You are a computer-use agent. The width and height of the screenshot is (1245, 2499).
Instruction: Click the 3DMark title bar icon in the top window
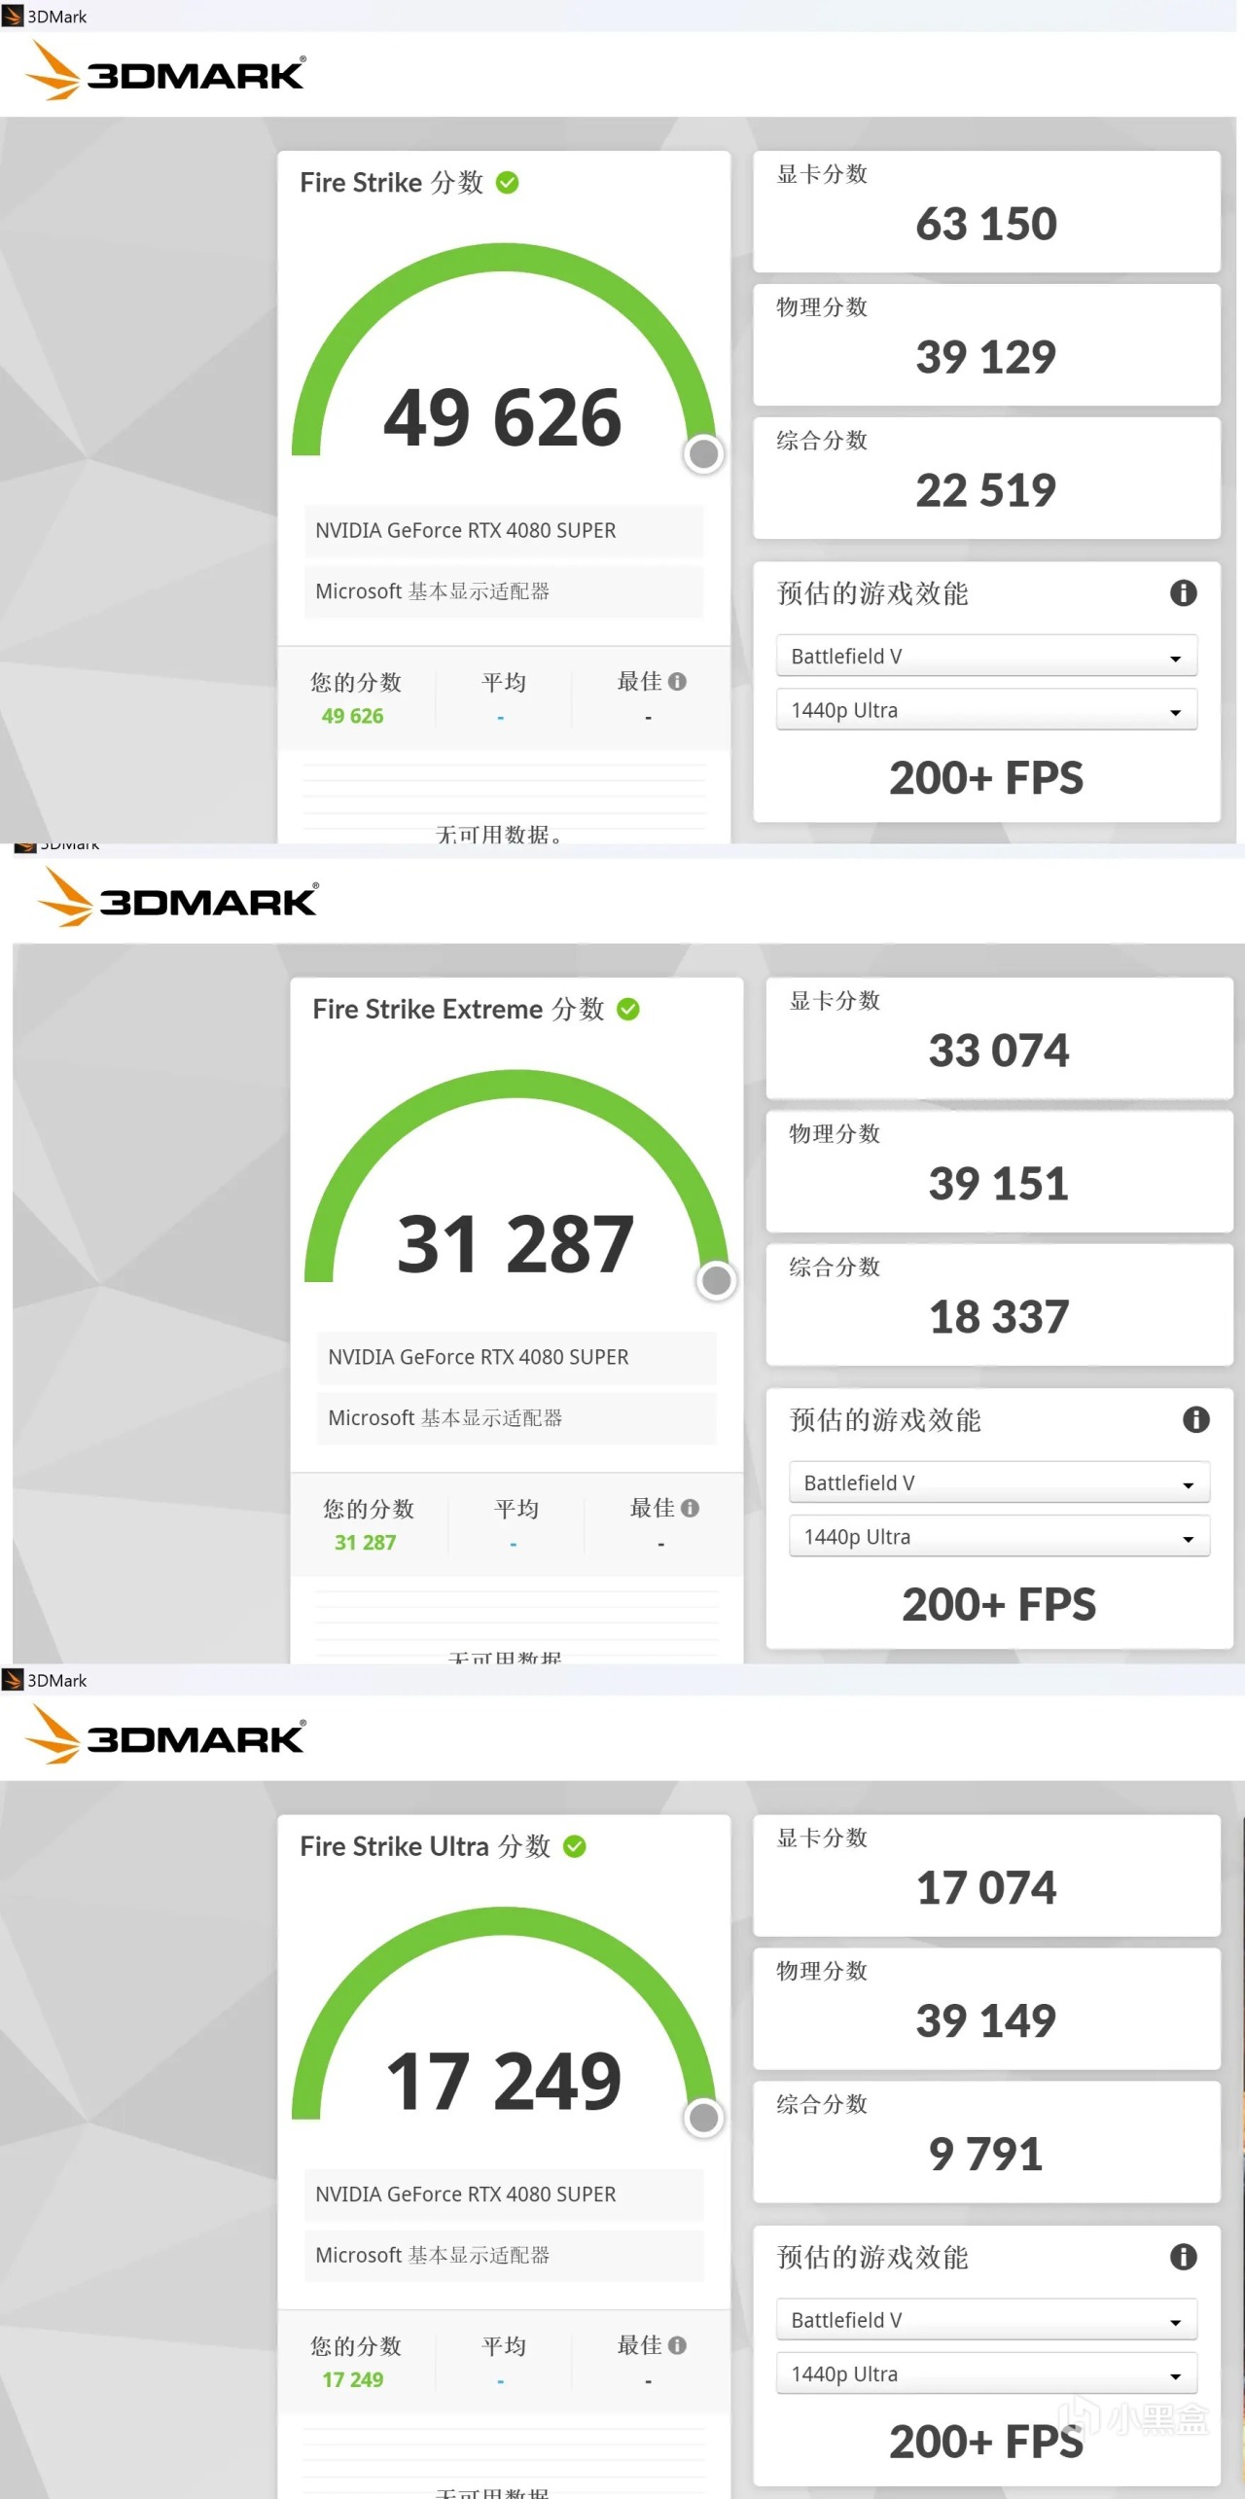point(13,17)
